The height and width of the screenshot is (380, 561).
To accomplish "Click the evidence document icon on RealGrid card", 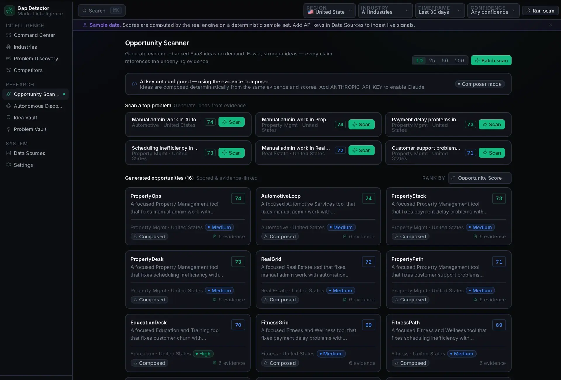I will point(345,300).
